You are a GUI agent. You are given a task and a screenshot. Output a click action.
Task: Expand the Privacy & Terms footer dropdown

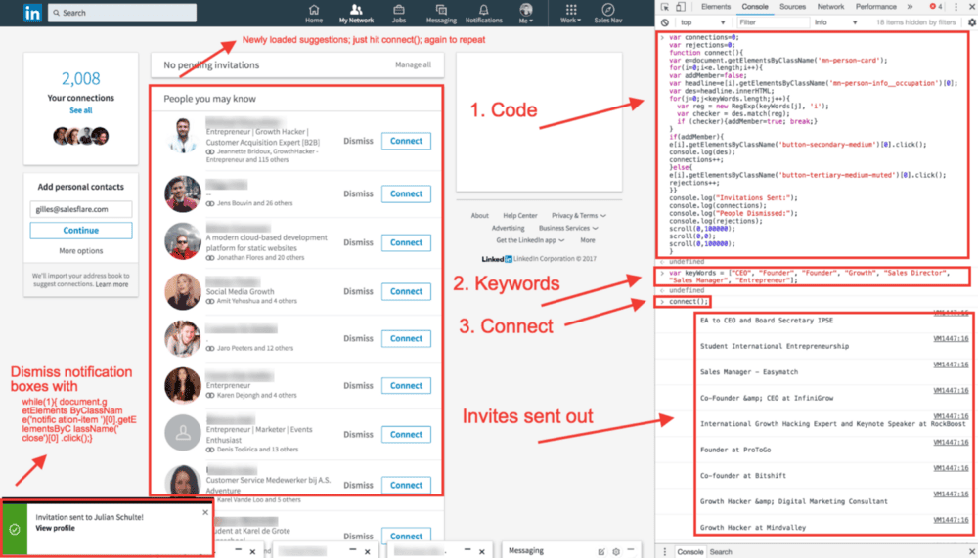pos(579,216)
